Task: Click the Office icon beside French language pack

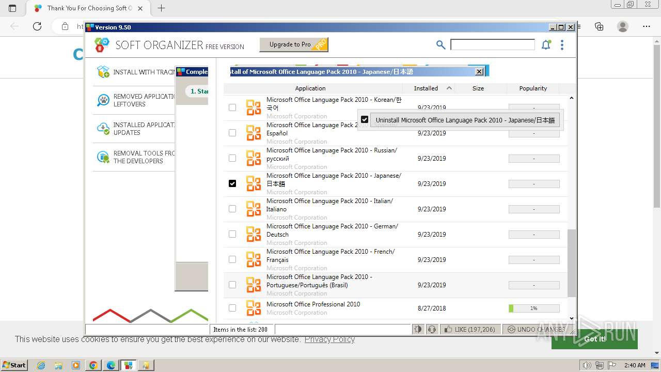Action: [x=254, y=259]
